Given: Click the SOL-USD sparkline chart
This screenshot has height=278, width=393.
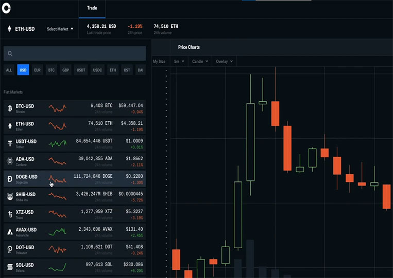Looking at the screenshot, I should [x=58, y=267].
